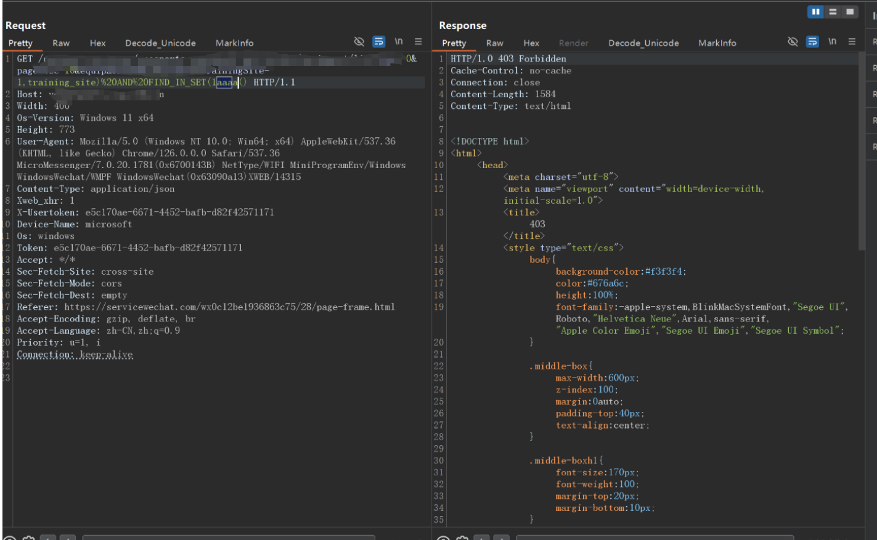The height and width of the screenshot is (540, 877).
Task: Click the response vertical scrollbar thumb
Action: (x=862, y=151)
